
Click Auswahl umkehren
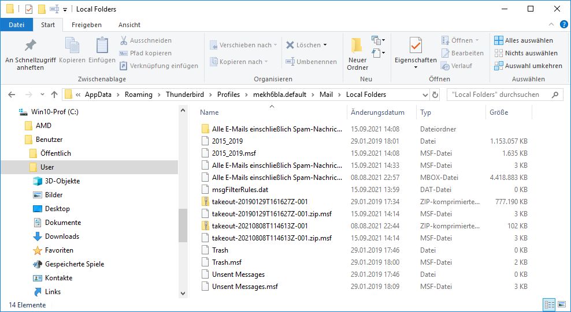tap(528, 66)
